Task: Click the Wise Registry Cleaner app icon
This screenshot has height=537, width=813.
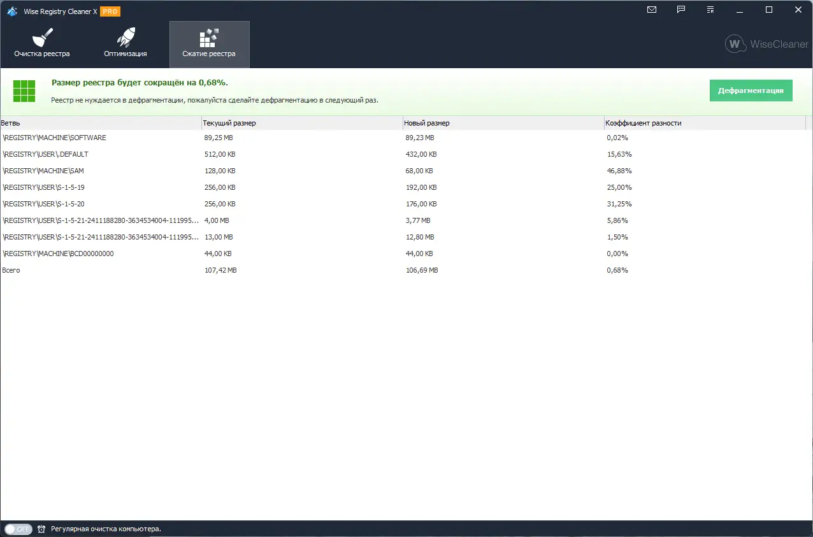Action: pos(12,11)
